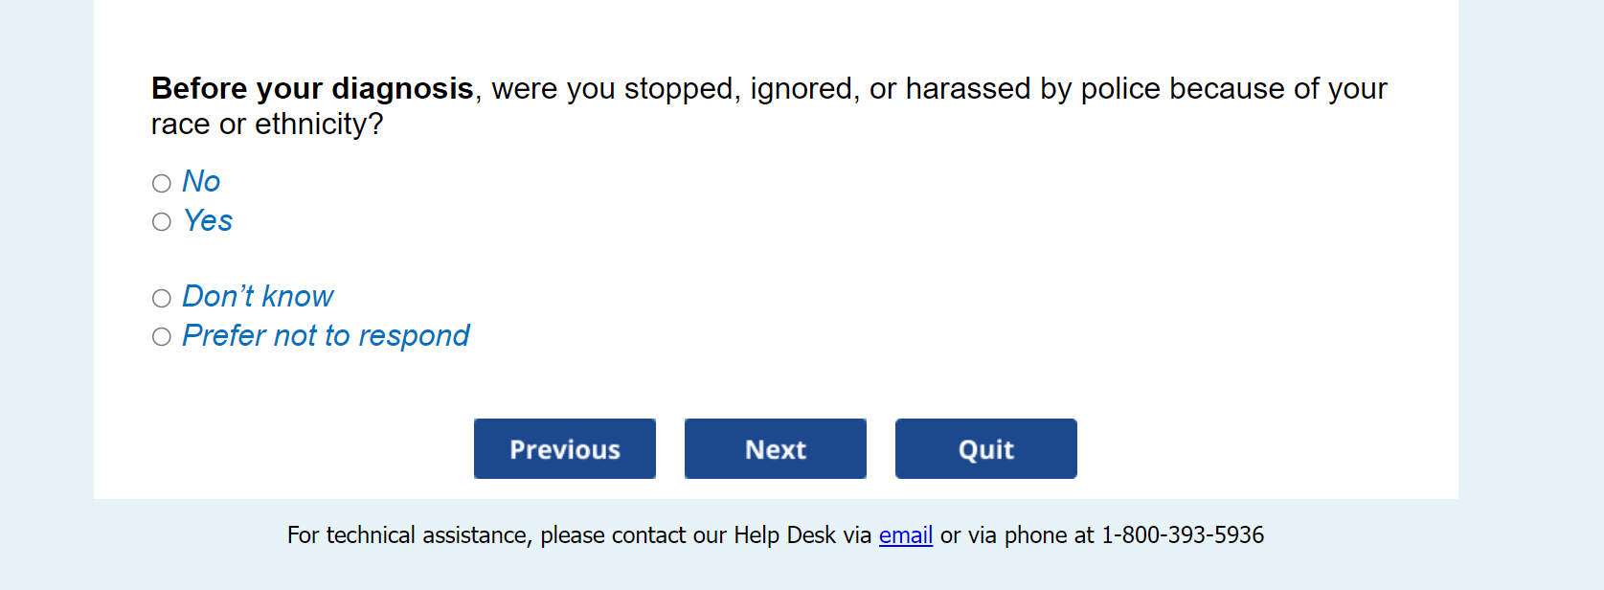Click the "Prefer not to respond" label text
The height and width of the screenshot is (590, 1604).
(326, 336)
